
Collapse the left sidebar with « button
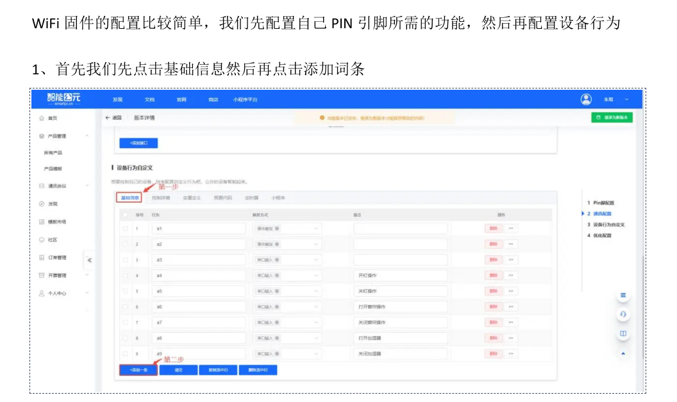click(x=90, y=260)
